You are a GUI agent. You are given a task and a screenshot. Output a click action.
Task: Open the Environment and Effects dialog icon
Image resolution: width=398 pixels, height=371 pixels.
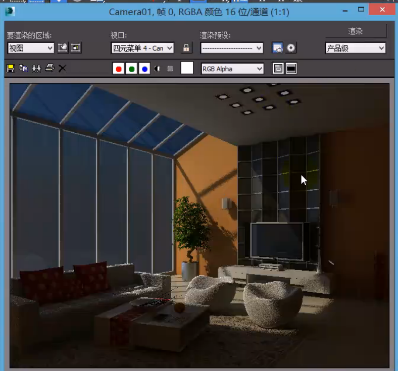pos(291,48)
